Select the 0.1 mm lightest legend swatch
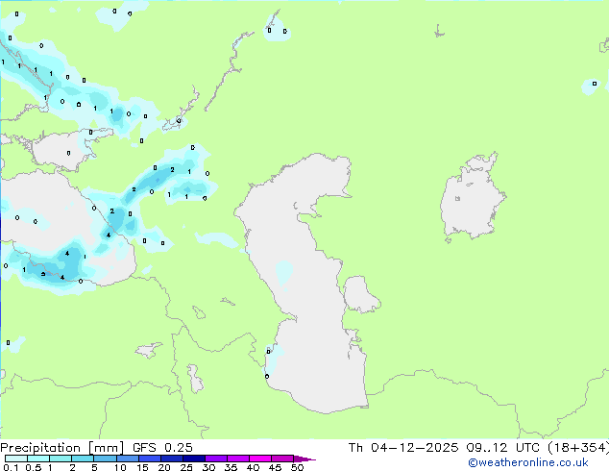The width and height of the screenshot is (609, 471). (x=16, y=459)
